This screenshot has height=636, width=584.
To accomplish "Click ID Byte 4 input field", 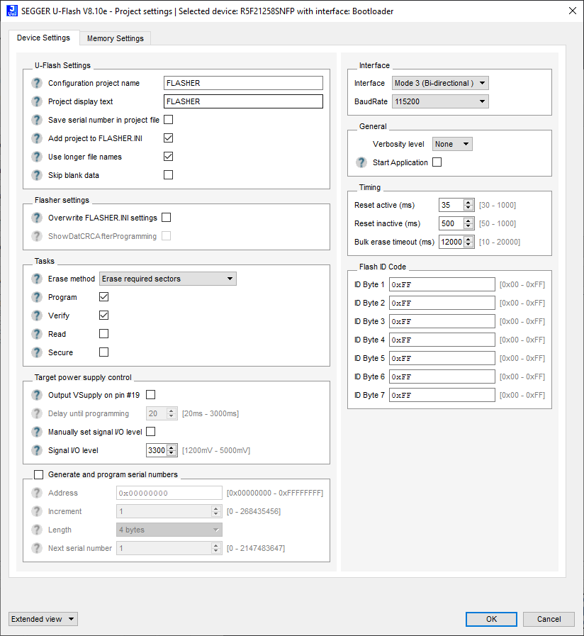I will click(442, 340).
